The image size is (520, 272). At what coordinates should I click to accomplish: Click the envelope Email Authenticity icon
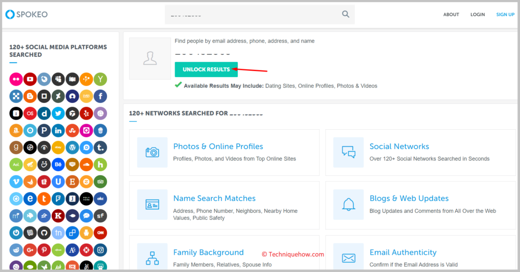tap(348, 258)
